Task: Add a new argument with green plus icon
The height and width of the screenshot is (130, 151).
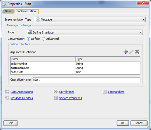Action: [126, 52]
